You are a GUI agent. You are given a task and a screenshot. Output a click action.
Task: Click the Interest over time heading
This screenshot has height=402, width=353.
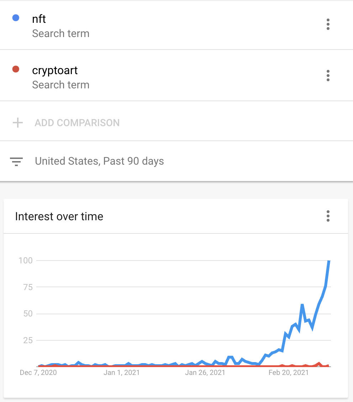[59, 216]
